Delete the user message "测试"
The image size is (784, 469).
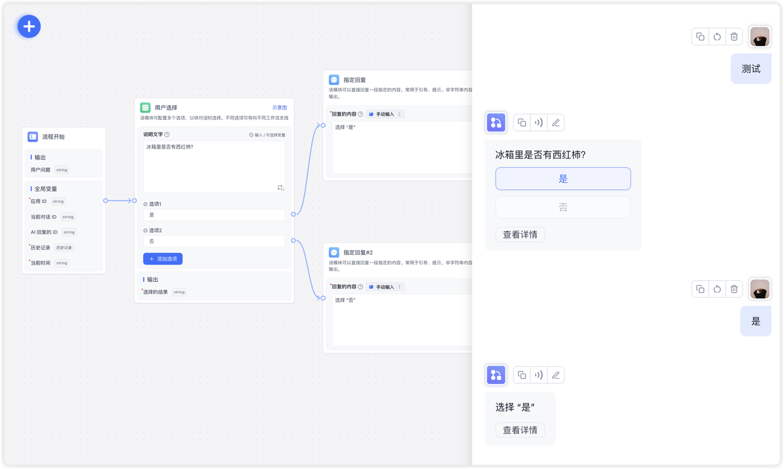pyautogui.click(x=734, y=37)
